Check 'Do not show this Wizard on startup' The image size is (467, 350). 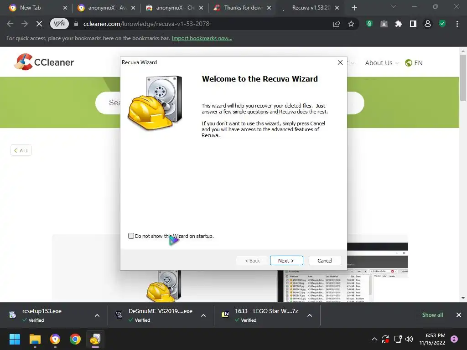point(131,236)
